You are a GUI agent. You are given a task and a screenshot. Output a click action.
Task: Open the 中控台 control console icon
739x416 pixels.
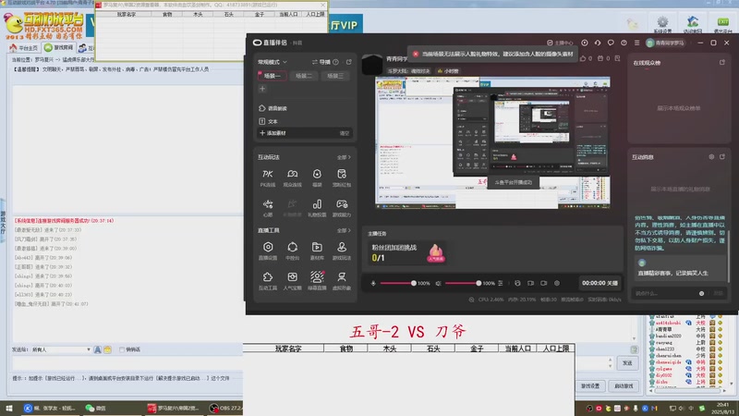coord(292,251)
